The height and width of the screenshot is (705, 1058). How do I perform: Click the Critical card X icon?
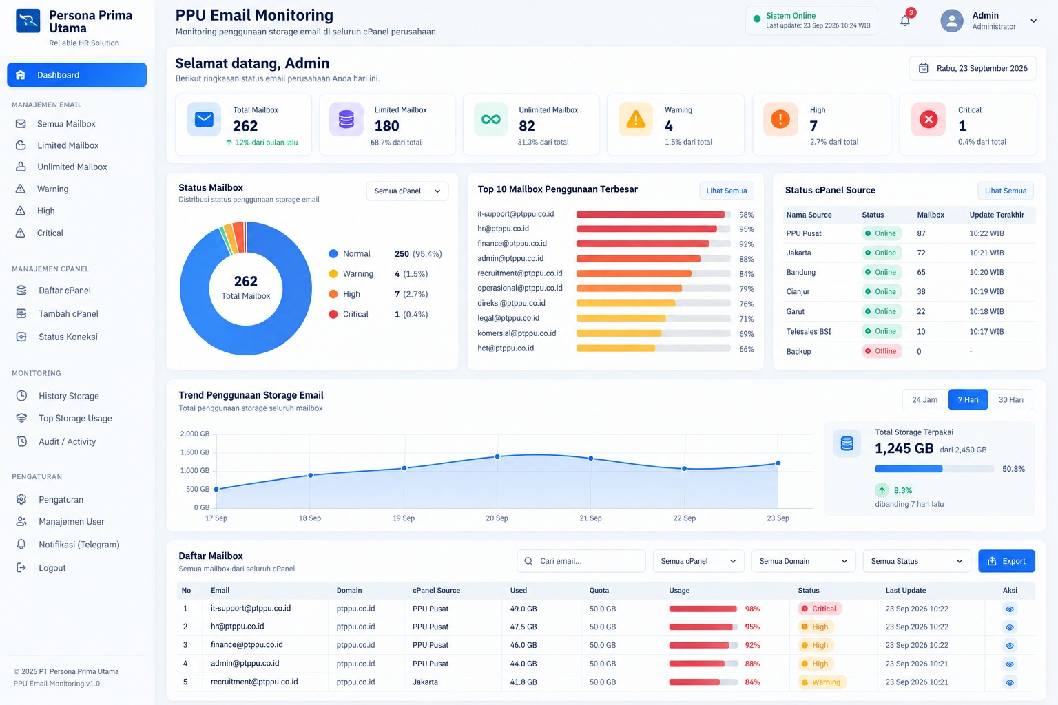(x=929, y=120)
